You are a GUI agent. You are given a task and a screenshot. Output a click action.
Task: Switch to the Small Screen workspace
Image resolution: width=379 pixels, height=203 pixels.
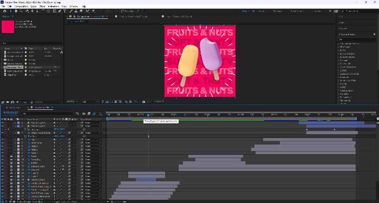(x=297, y=11)
